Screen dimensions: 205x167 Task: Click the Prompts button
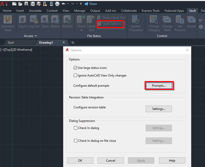click(x=159, y=85)
